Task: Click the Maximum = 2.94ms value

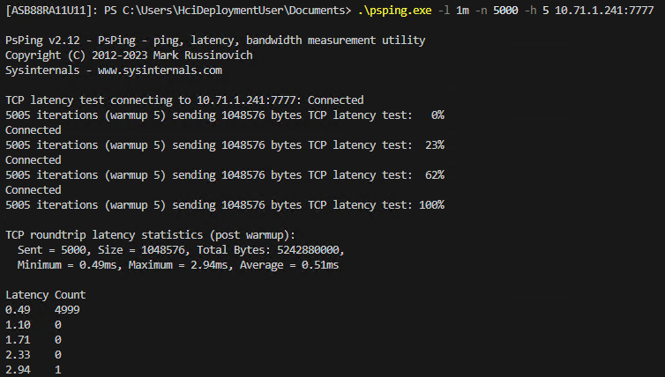Action: coord(178,265)
